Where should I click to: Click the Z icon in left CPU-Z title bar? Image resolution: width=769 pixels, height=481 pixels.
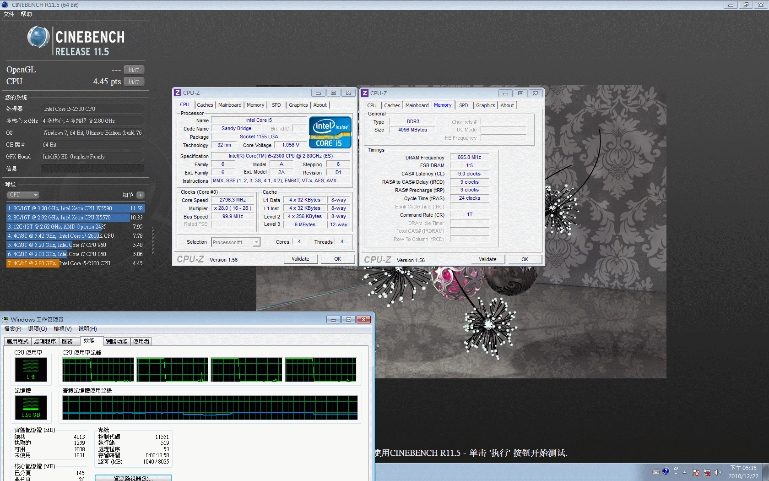[x=178, y=93]
